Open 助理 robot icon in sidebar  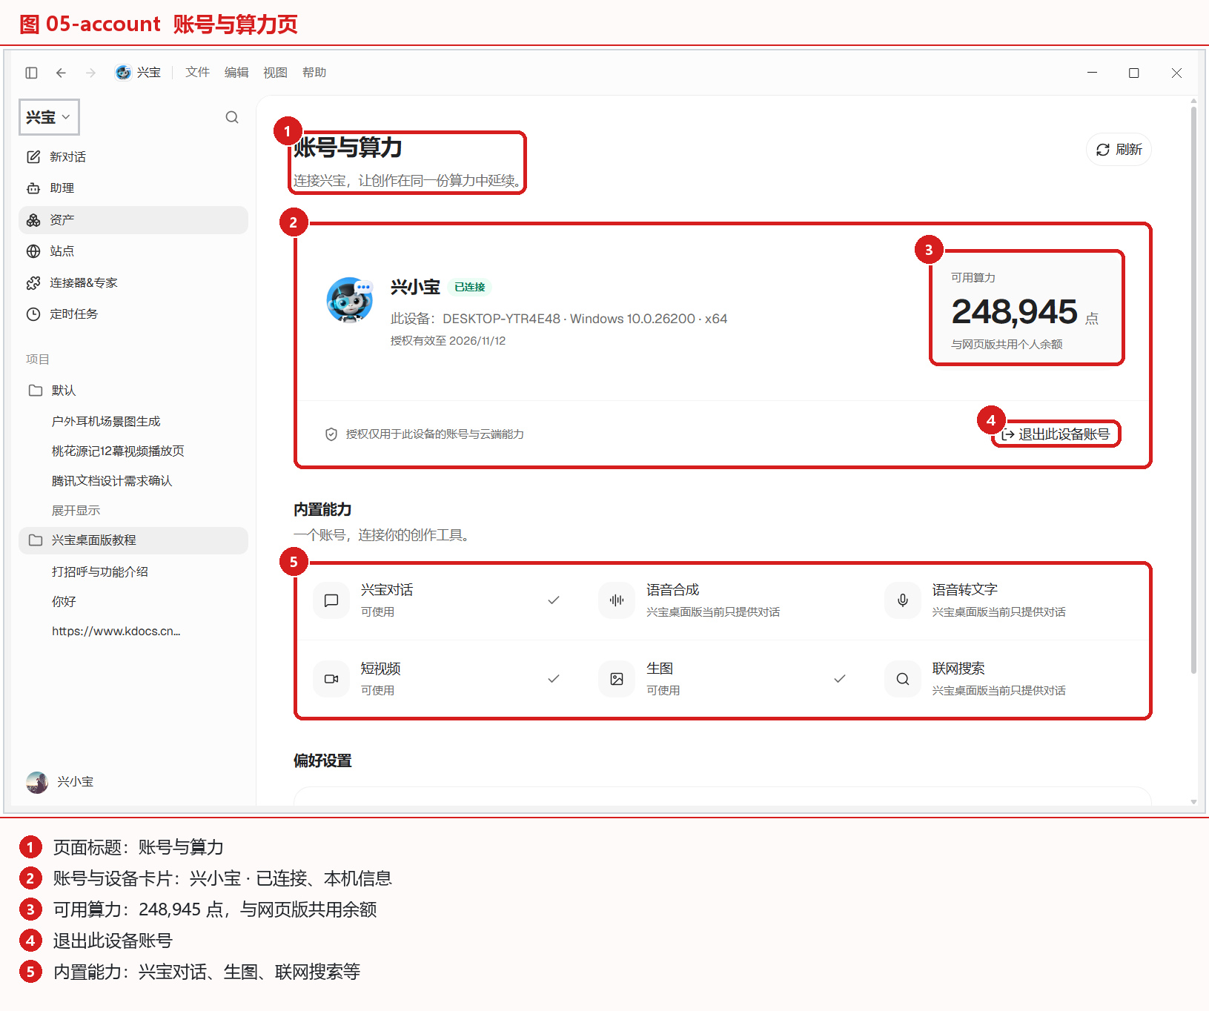click(x=33, y=188)
